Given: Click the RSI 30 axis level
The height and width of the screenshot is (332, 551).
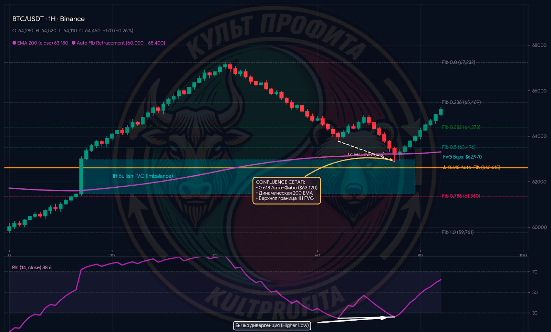Looking at the screenshot, I should coord(535,313).
